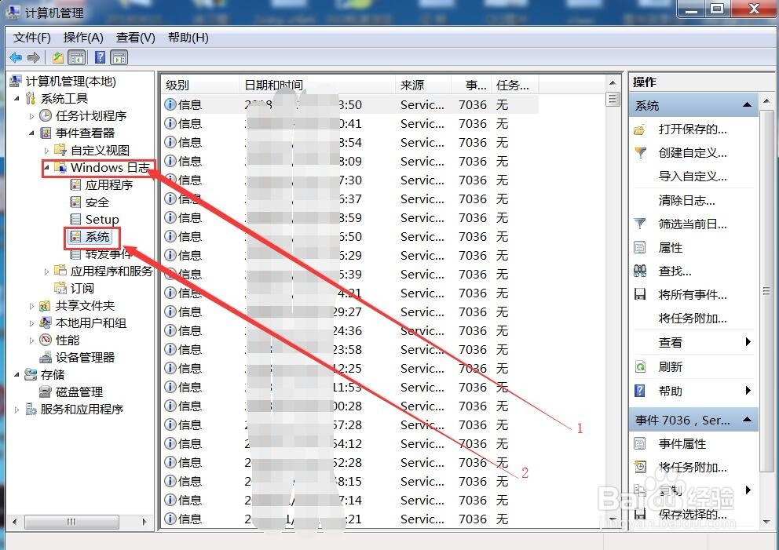The height and width of the screenshot is (550, 779).
Task: Click 清除日志... action
Action: click(686, 201)
